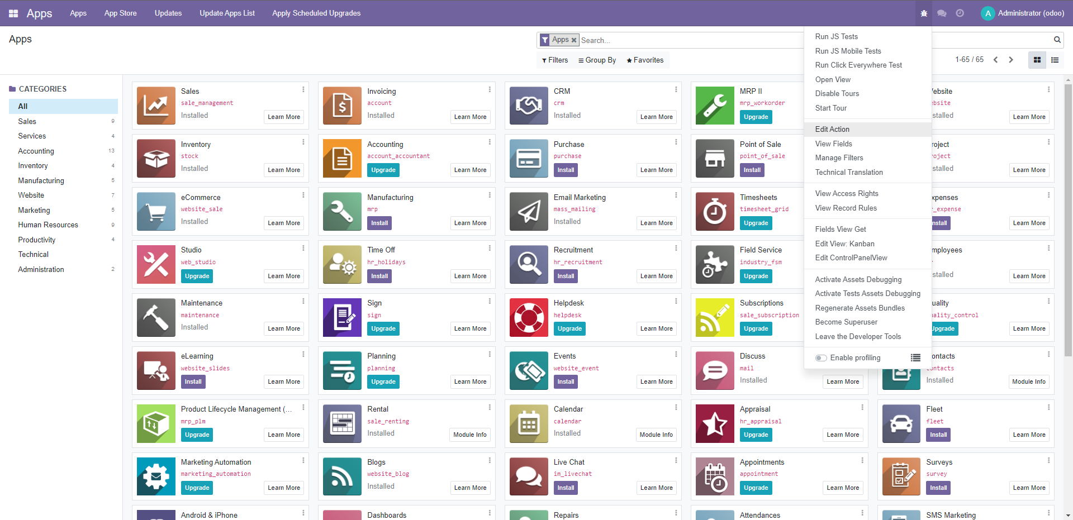Open Invoicing card options menu
Image resolution: width=1073 pixels, height=520 pixels.
point(490,89)
